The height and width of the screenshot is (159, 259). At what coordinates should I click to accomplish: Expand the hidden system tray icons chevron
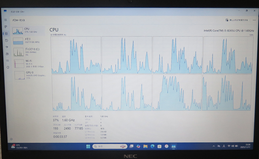pos(214,146)
